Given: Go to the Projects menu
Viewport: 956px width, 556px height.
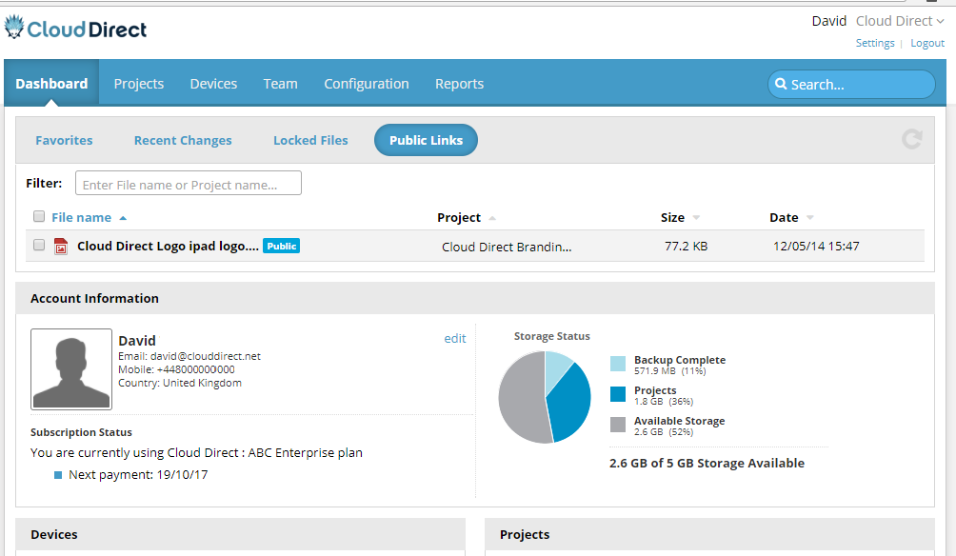Looking at the screenshot, I should point(138,84).
